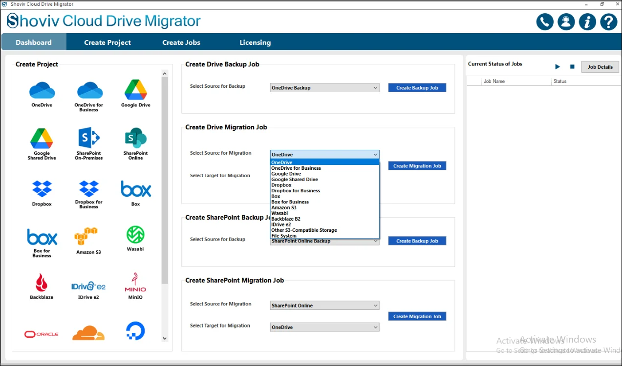Collapse the Select Source for Migration dropdown
Viewport: 622px width, 366px height.
pos(324,154)
